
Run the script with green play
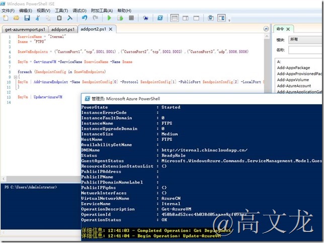click(109, 18)
